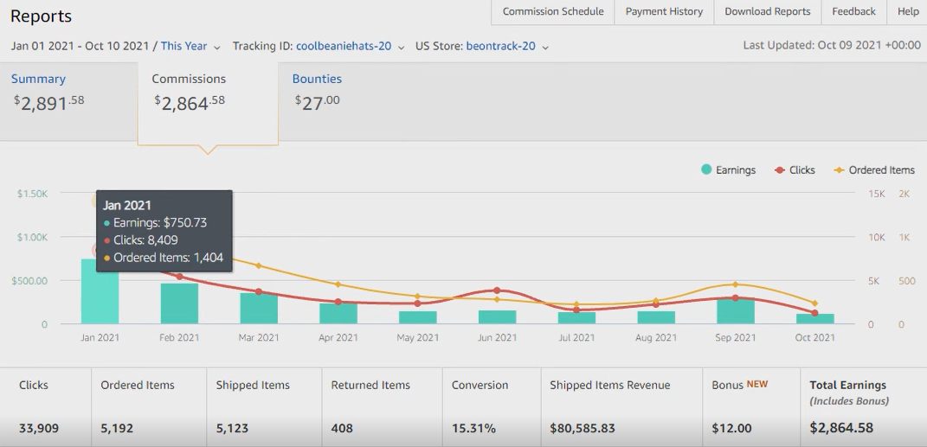This screenshot has width=927, height=447.
Task: Click the Oct 2021 yellow ordered items diamond
Action: tap(814, 303)
